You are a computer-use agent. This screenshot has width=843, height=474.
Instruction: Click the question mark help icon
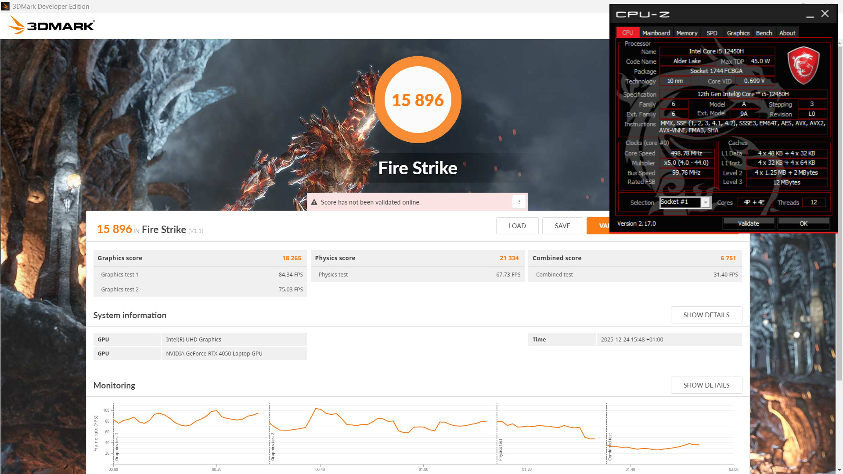point(519,202)
